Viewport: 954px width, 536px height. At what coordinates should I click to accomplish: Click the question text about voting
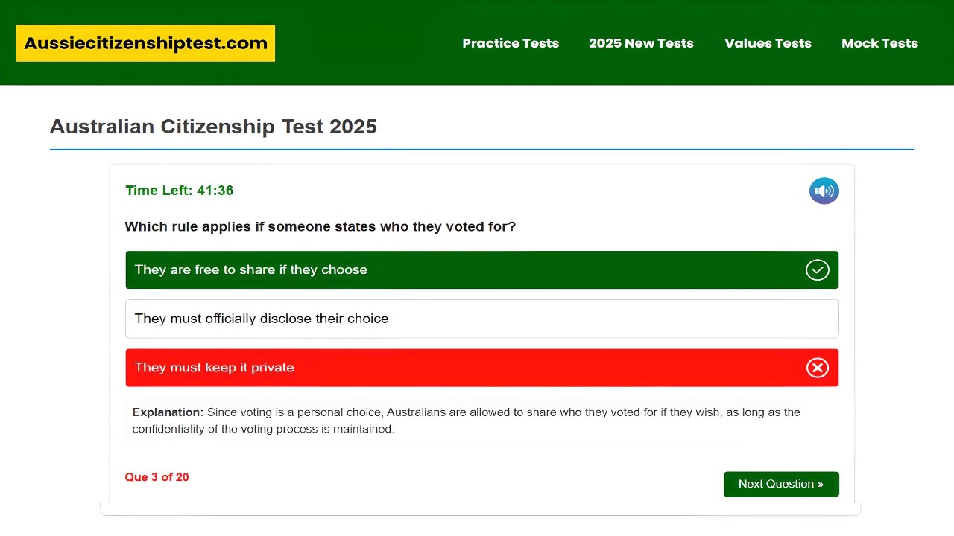(320, 226)
